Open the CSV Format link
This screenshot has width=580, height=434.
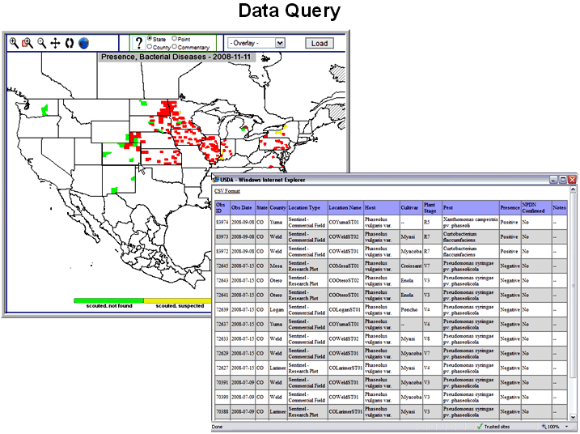point(226,191)
